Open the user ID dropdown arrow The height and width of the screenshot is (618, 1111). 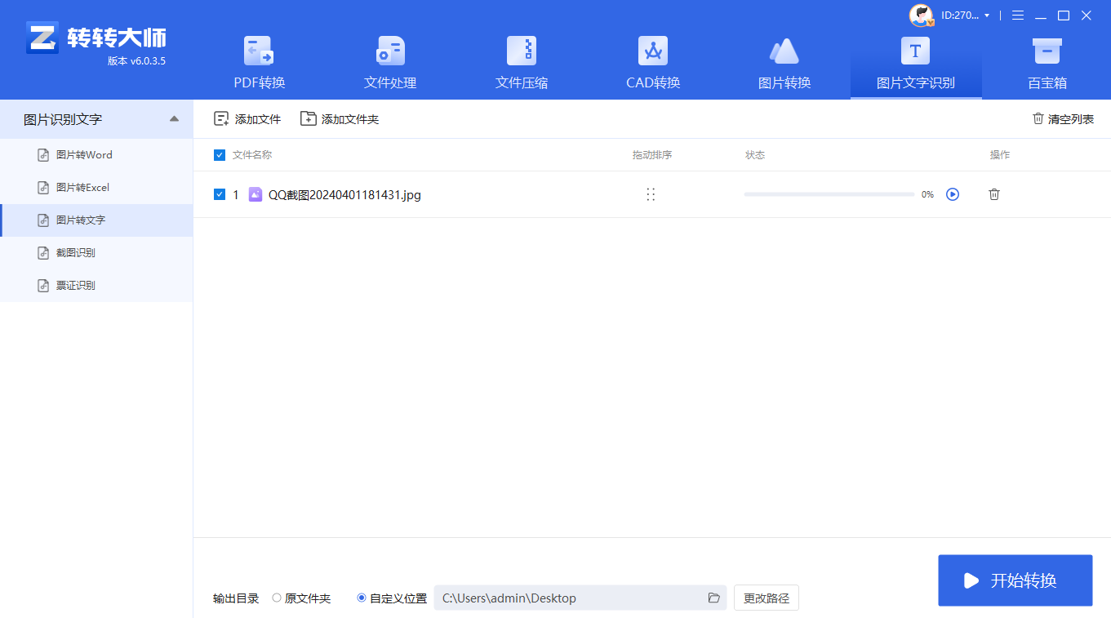[x=987, y=16]
